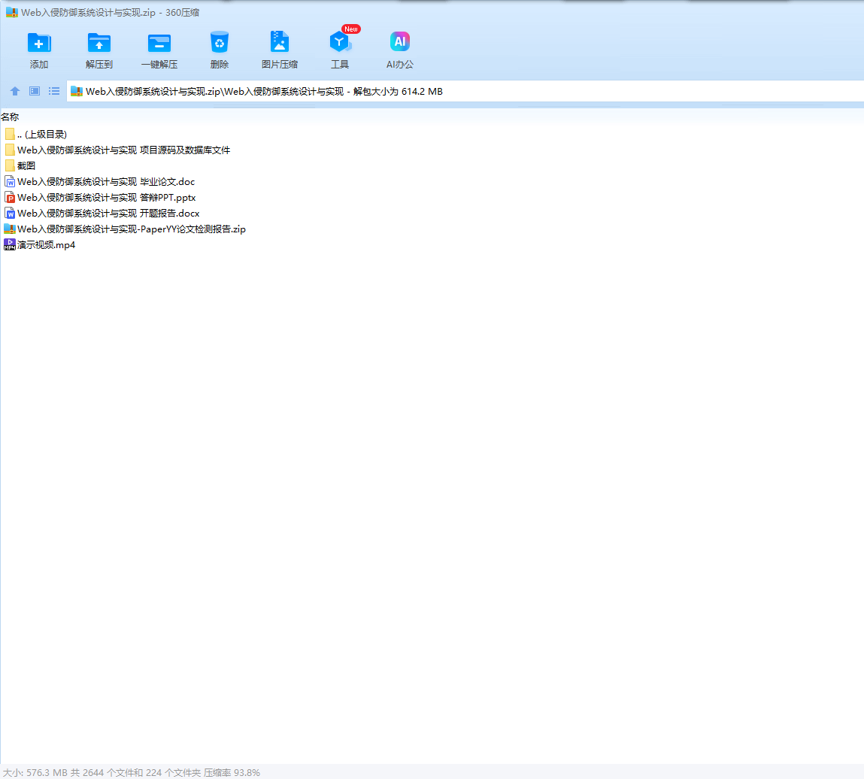Select the 答辩PPT.pptx file
Image resolution: width=864 pixels, height=779 pixels.
100,197
